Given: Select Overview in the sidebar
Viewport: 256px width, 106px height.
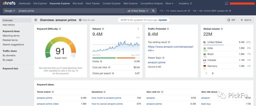Looking at the screenshot, I should point(16,20).
